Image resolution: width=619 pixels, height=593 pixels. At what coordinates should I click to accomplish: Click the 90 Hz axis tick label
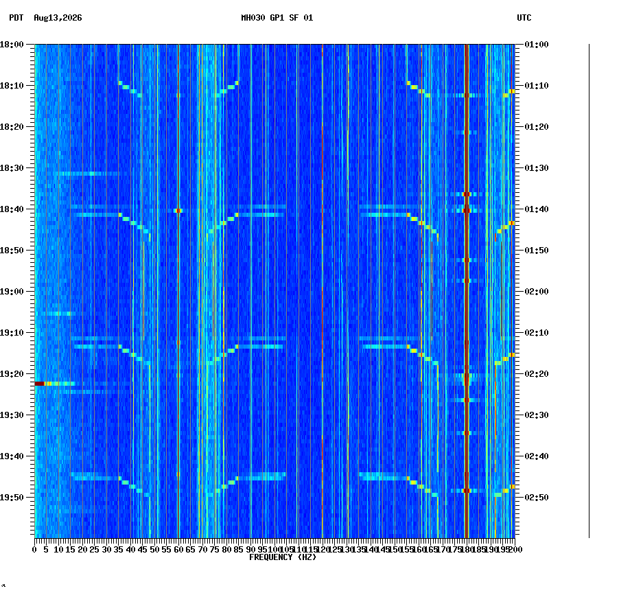coord(250,550)
